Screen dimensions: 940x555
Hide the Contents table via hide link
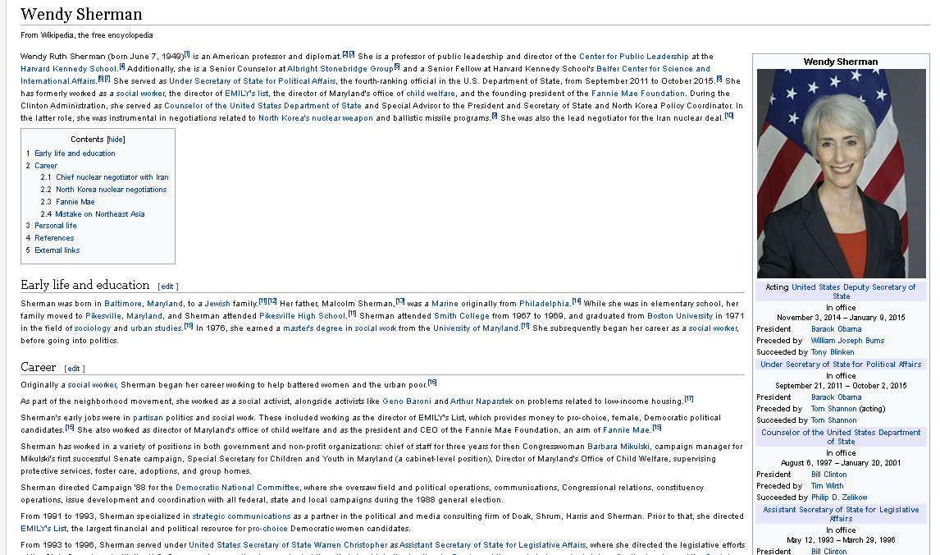(116, 140)
